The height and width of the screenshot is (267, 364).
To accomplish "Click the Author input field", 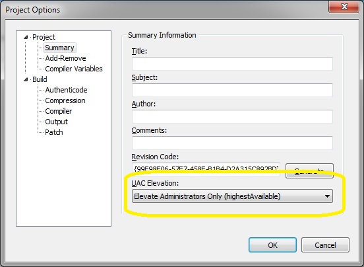I will point(232,116).
